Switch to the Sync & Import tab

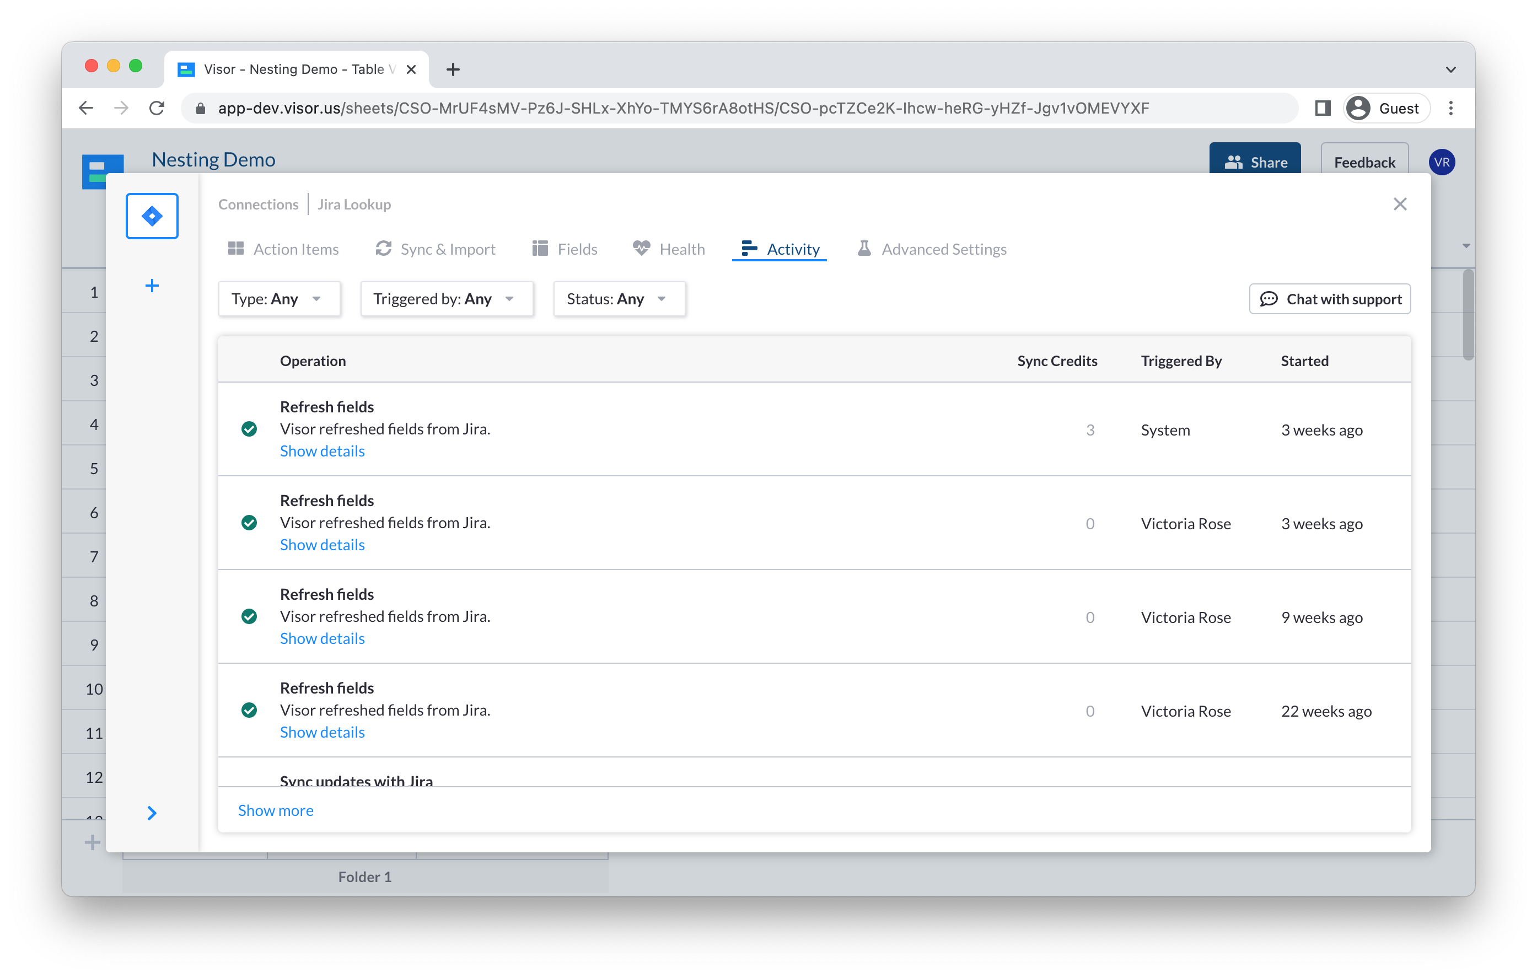pyautogui.click(x=436, y=249)
